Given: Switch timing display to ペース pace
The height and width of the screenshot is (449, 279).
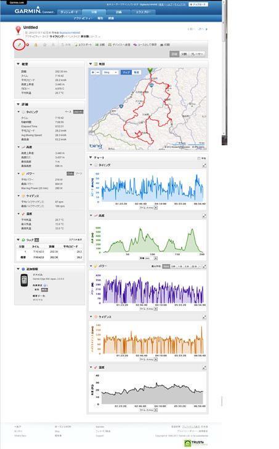Looking at the screenshot, I should [68, 112].
